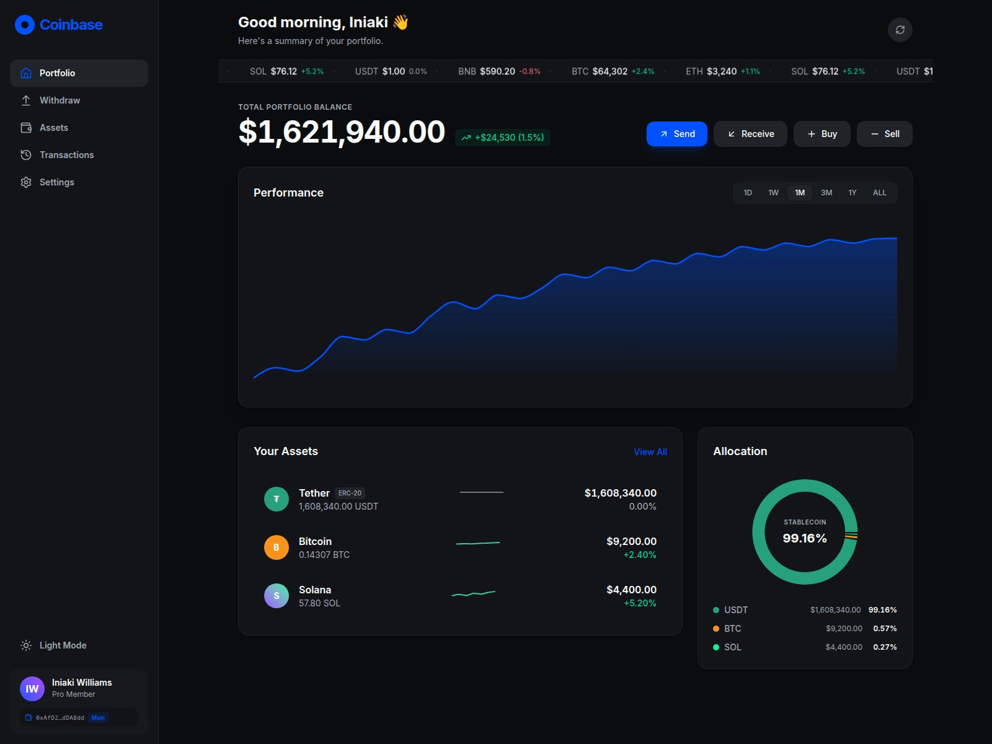This screenshot has height=744, width=992.
Task: Click the BTC $64,302 ticker item
Action: click(x=613, y=71)
